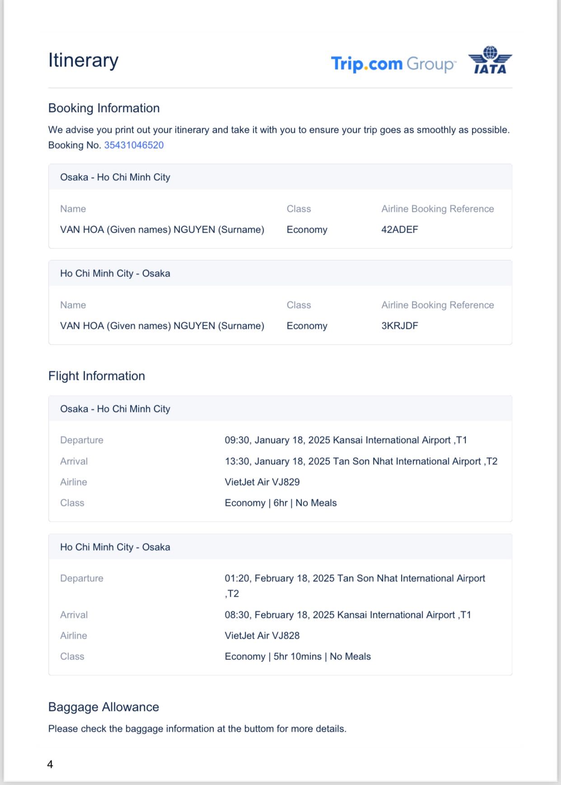Click airline booking reference 3KRJDF
This screenshot has height=785, width=561.
400,326
